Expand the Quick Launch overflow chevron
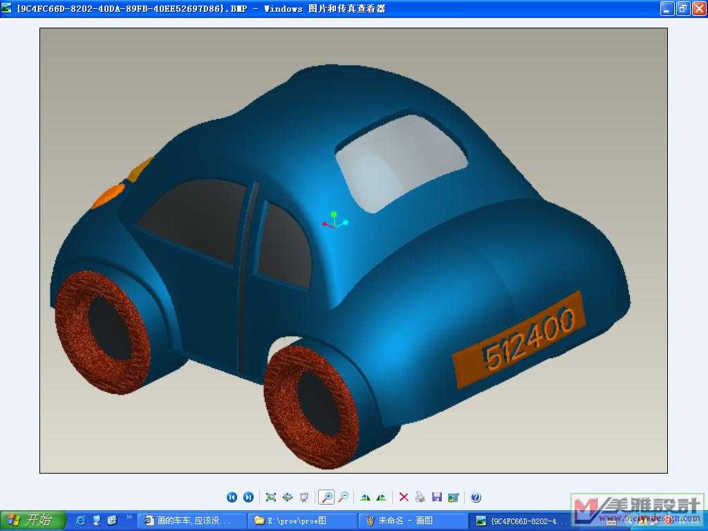The width and height of the screenshot is (708, 531). coord(129,519)
